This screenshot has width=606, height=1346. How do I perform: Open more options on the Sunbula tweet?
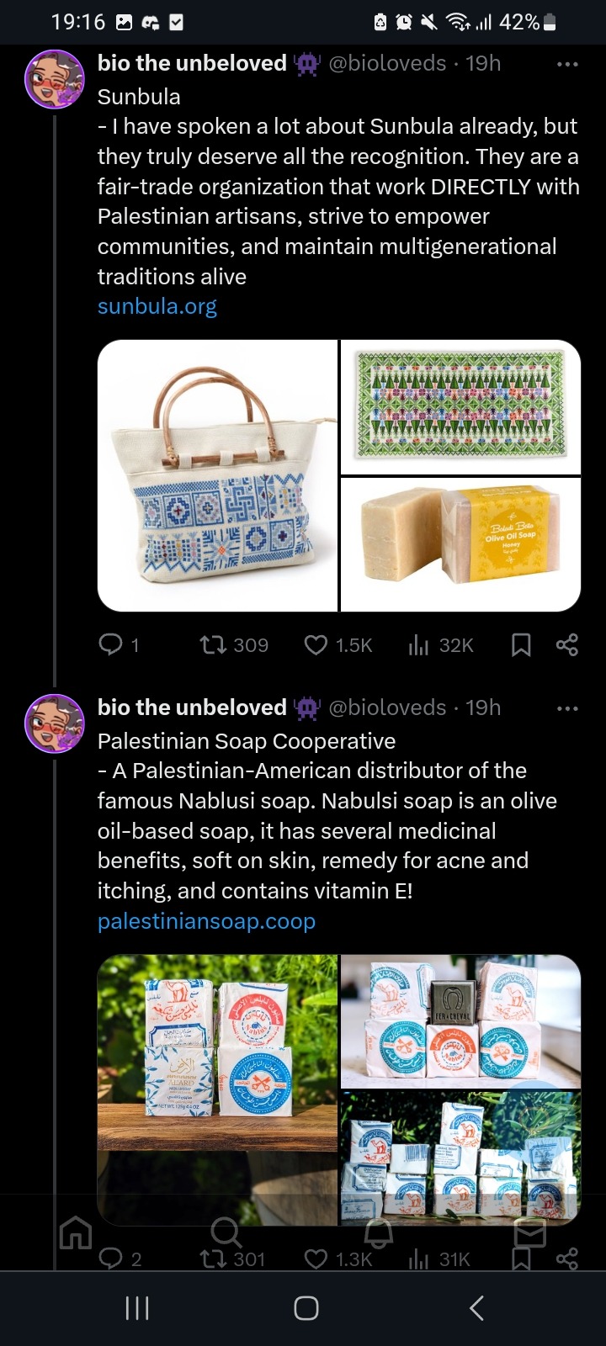567,64
